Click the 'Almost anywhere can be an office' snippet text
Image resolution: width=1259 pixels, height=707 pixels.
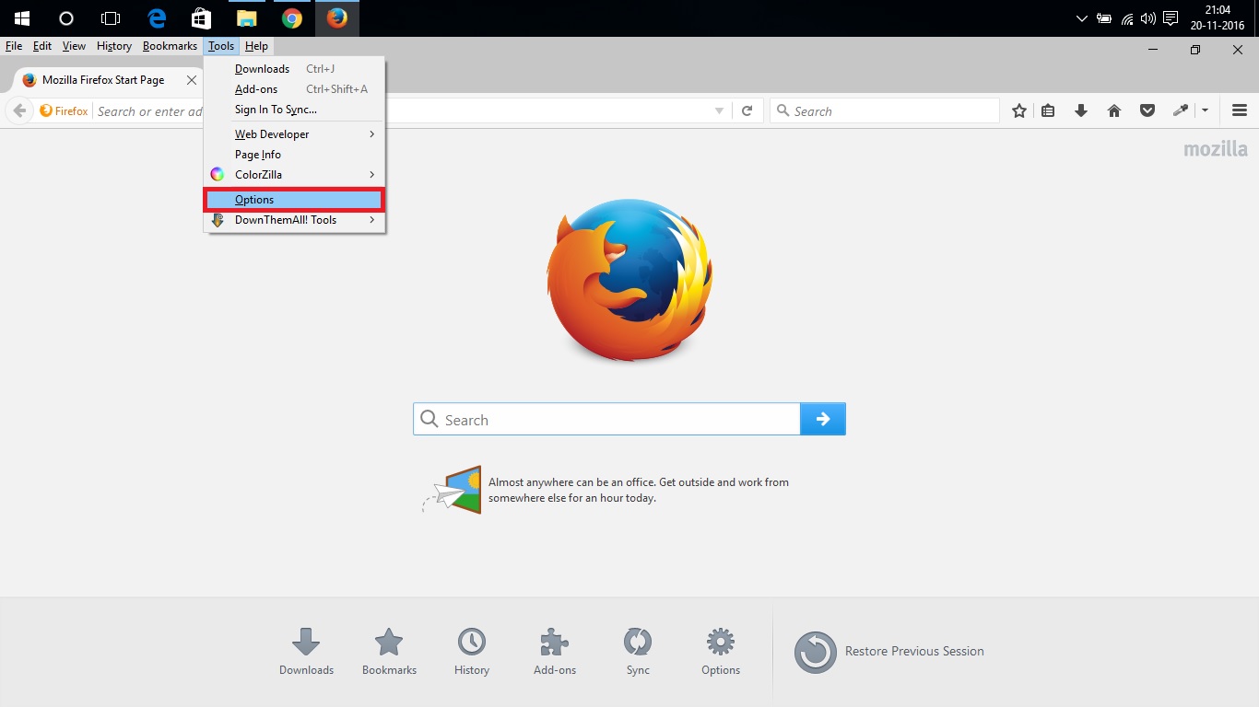tap(639, 490)
